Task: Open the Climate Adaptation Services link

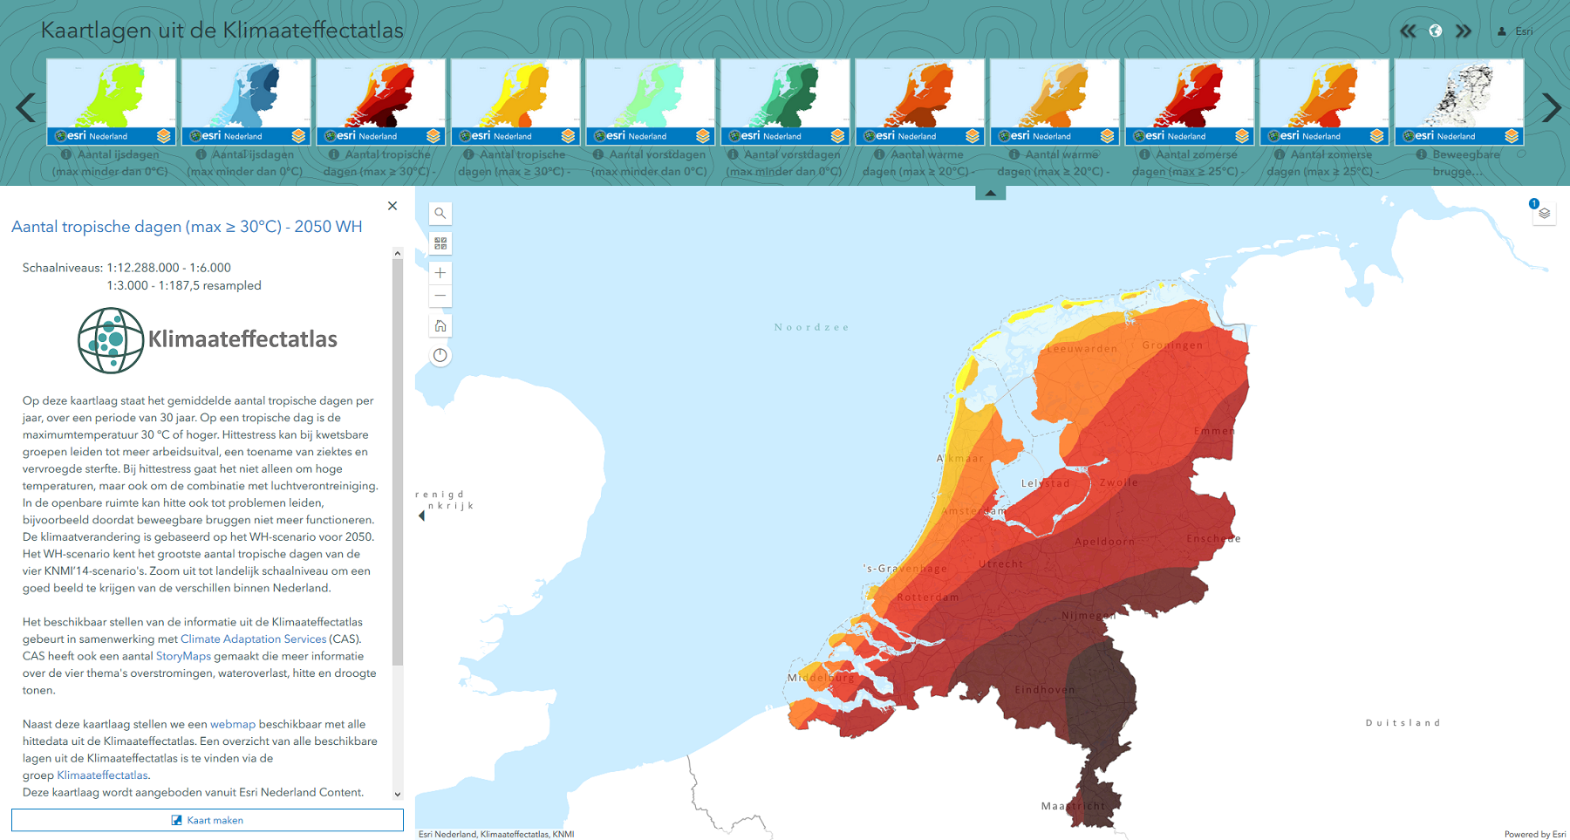Action: pos(253,639)
